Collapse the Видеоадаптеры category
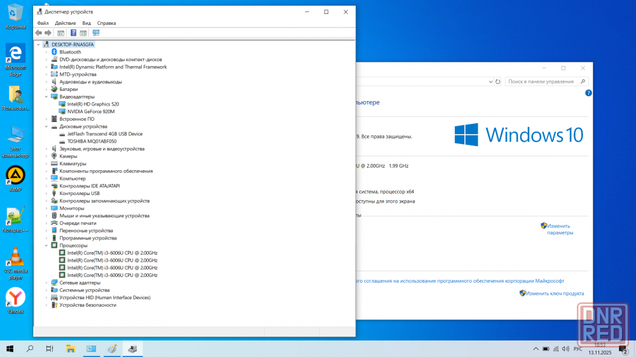This screenshot has height=357, width=636. coord(46,97)
